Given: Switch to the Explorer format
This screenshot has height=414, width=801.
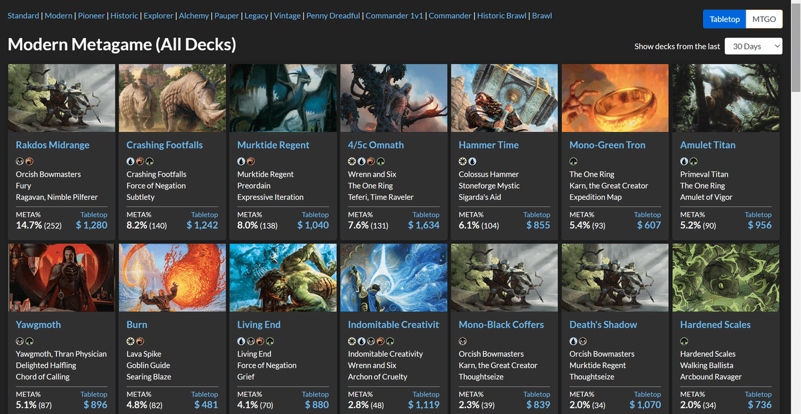Looking at the screenshot, I should [158, 15].
